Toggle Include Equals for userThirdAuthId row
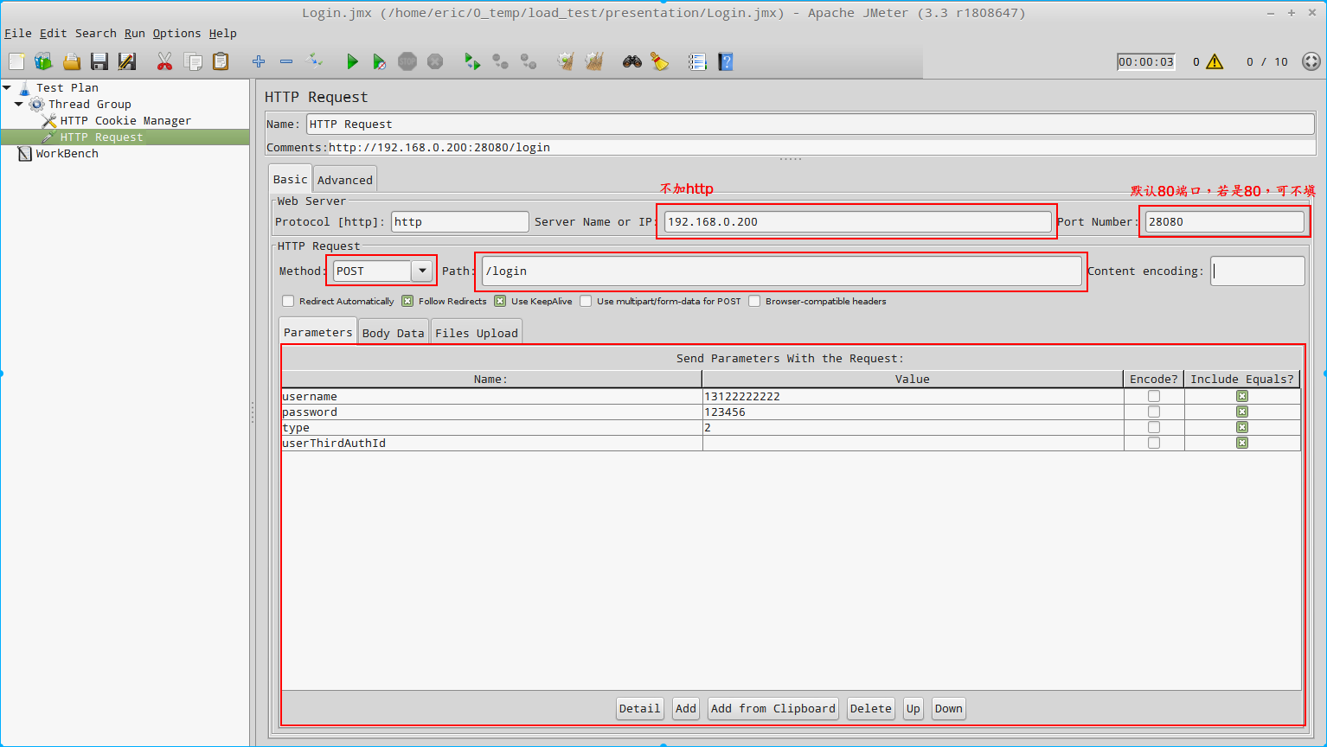 1242,443
